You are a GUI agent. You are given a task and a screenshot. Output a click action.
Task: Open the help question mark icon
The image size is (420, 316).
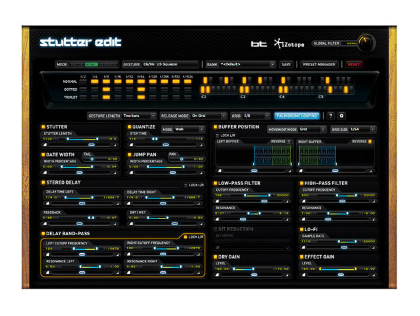click(x=331, y=116)
